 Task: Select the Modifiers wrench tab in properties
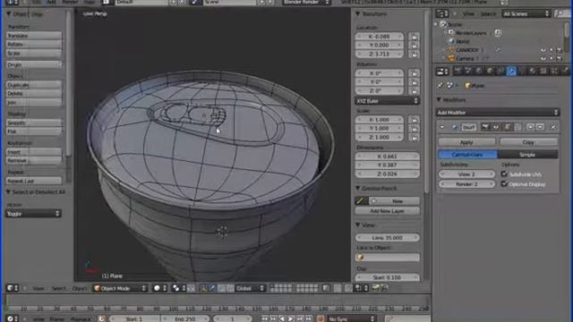511,72
